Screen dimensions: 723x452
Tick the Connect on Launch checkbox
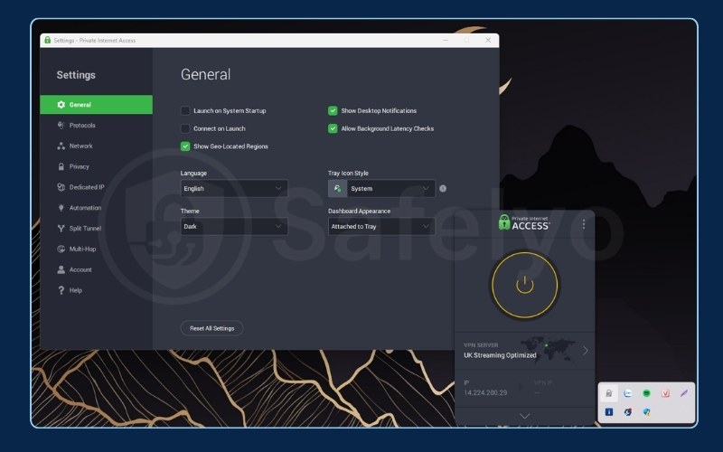[x=185, y=128]
